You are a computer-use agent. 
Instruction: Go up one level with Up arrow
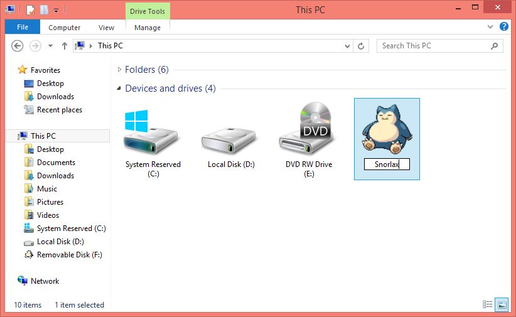64,46
